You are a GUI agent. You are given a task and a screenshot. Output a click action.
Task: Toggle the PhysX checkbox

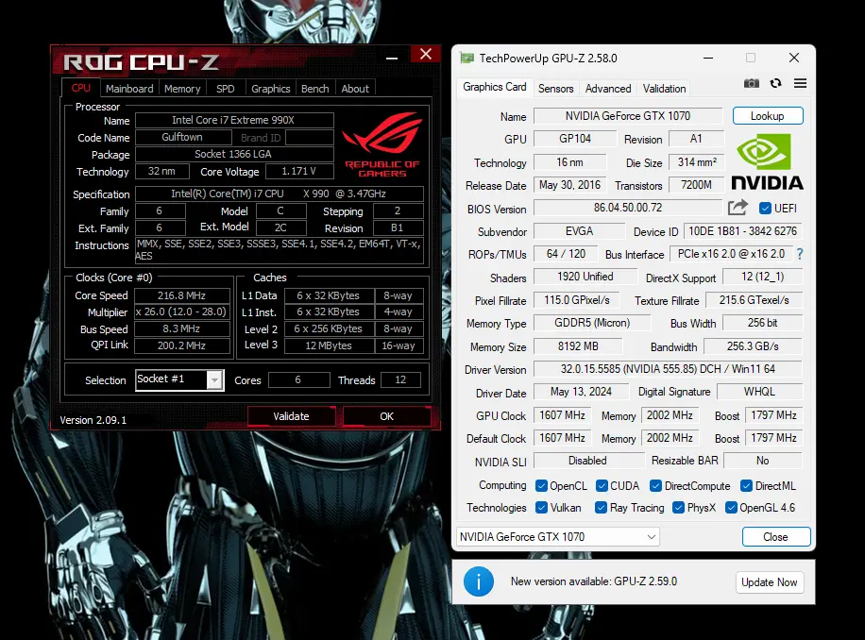[679, 508]
